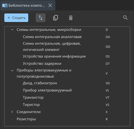This screenshot has height=129, width=134.
Task: Click the V designator of Приборы row
Action: click(107, 73)
